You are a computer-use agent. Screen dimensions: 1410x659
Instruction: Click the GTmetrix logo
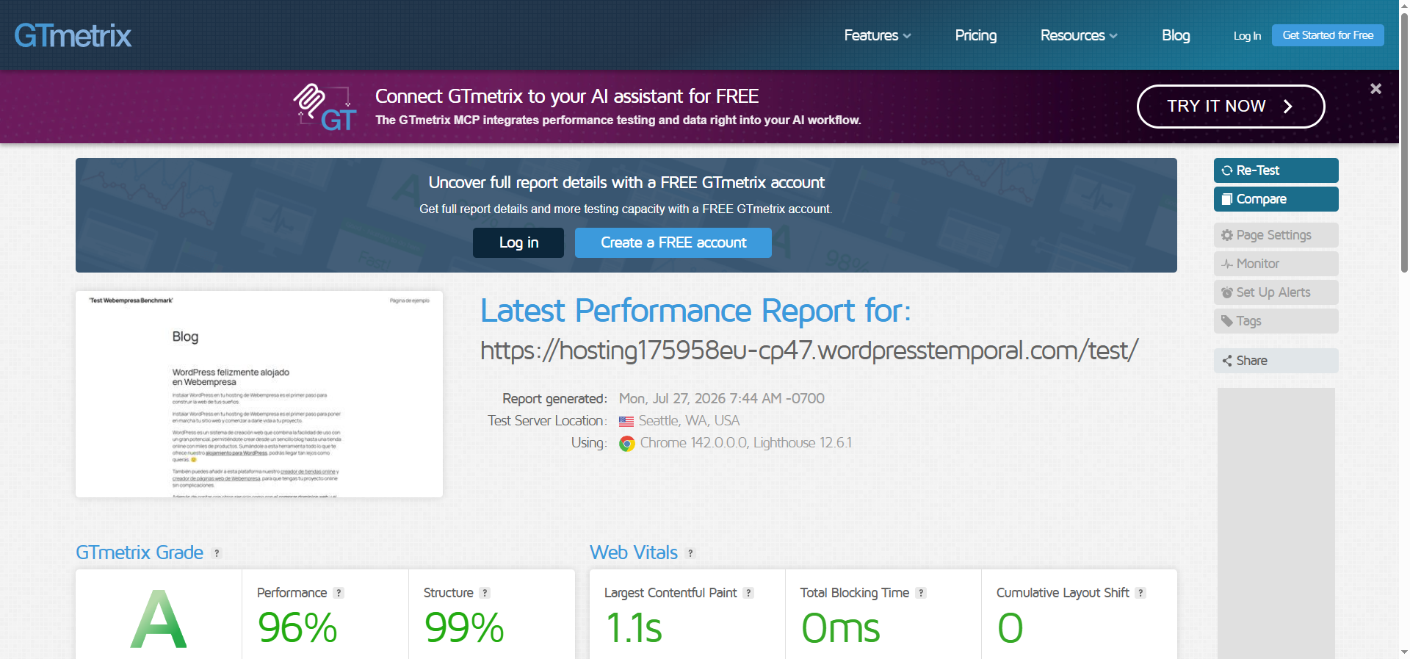click(73, 35)
